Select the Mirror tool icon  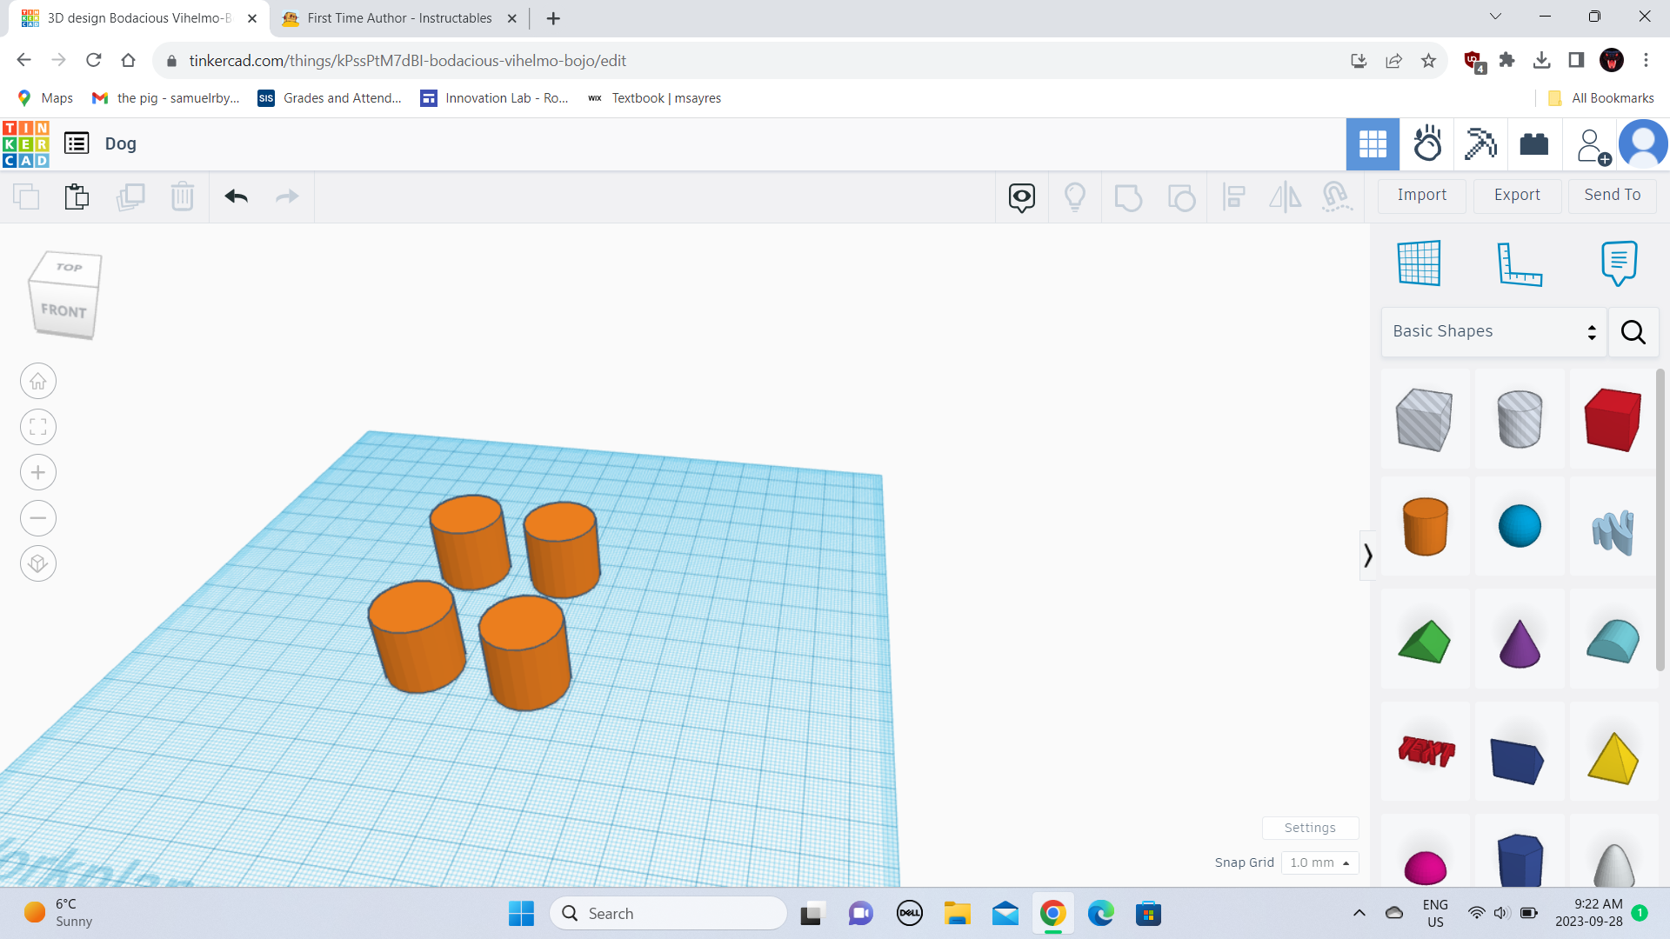point(1285,196)
